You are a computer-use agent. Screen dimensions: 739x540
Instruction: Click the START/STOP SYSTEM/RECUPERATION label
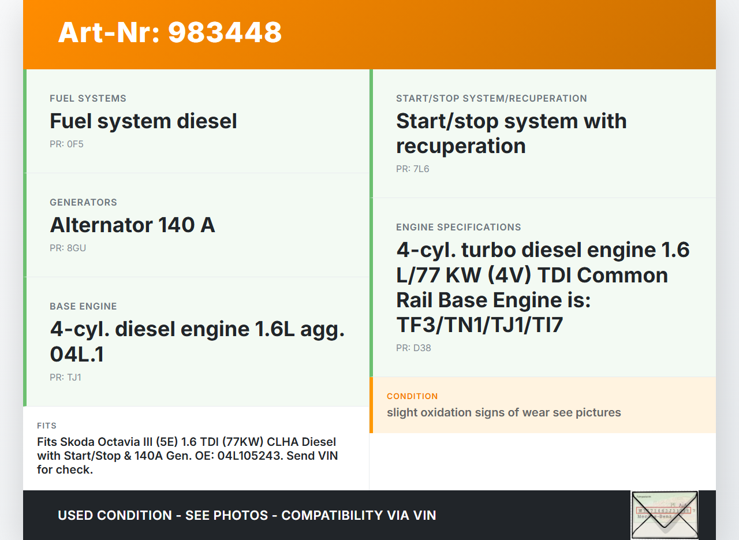click(491, 98)
